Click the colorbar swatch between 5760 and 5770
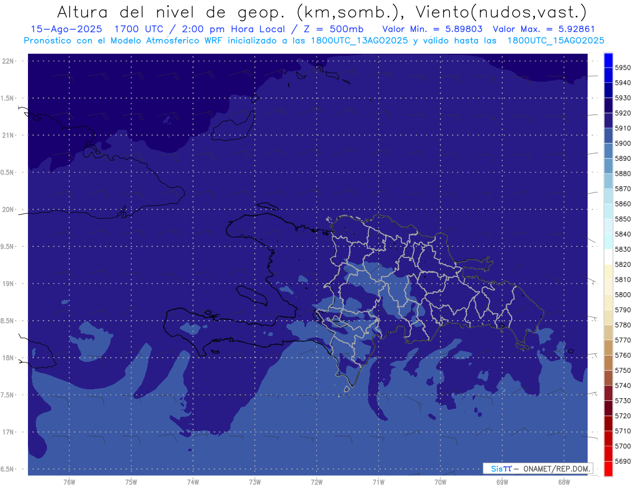Screen dimensions: 633x489 pyautogui.click(x=608, y=347)
